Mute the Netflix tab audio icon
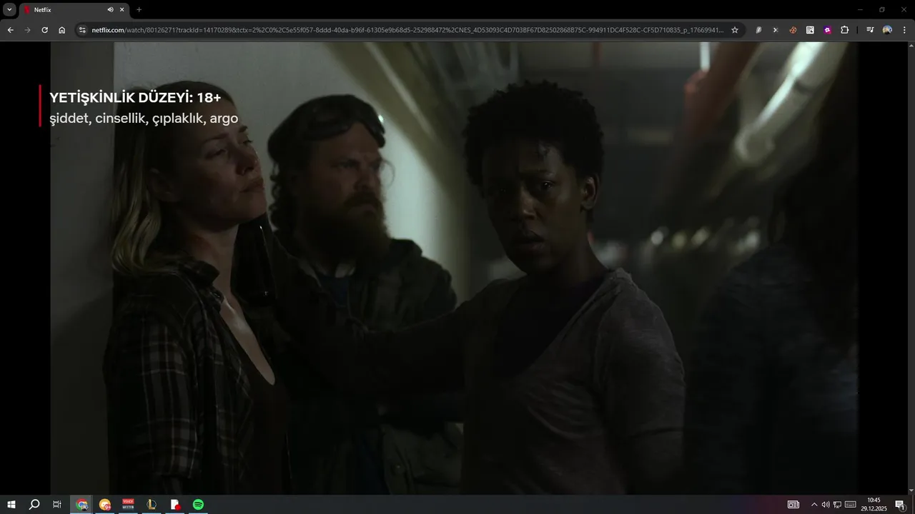 click(x=110, y=10)
